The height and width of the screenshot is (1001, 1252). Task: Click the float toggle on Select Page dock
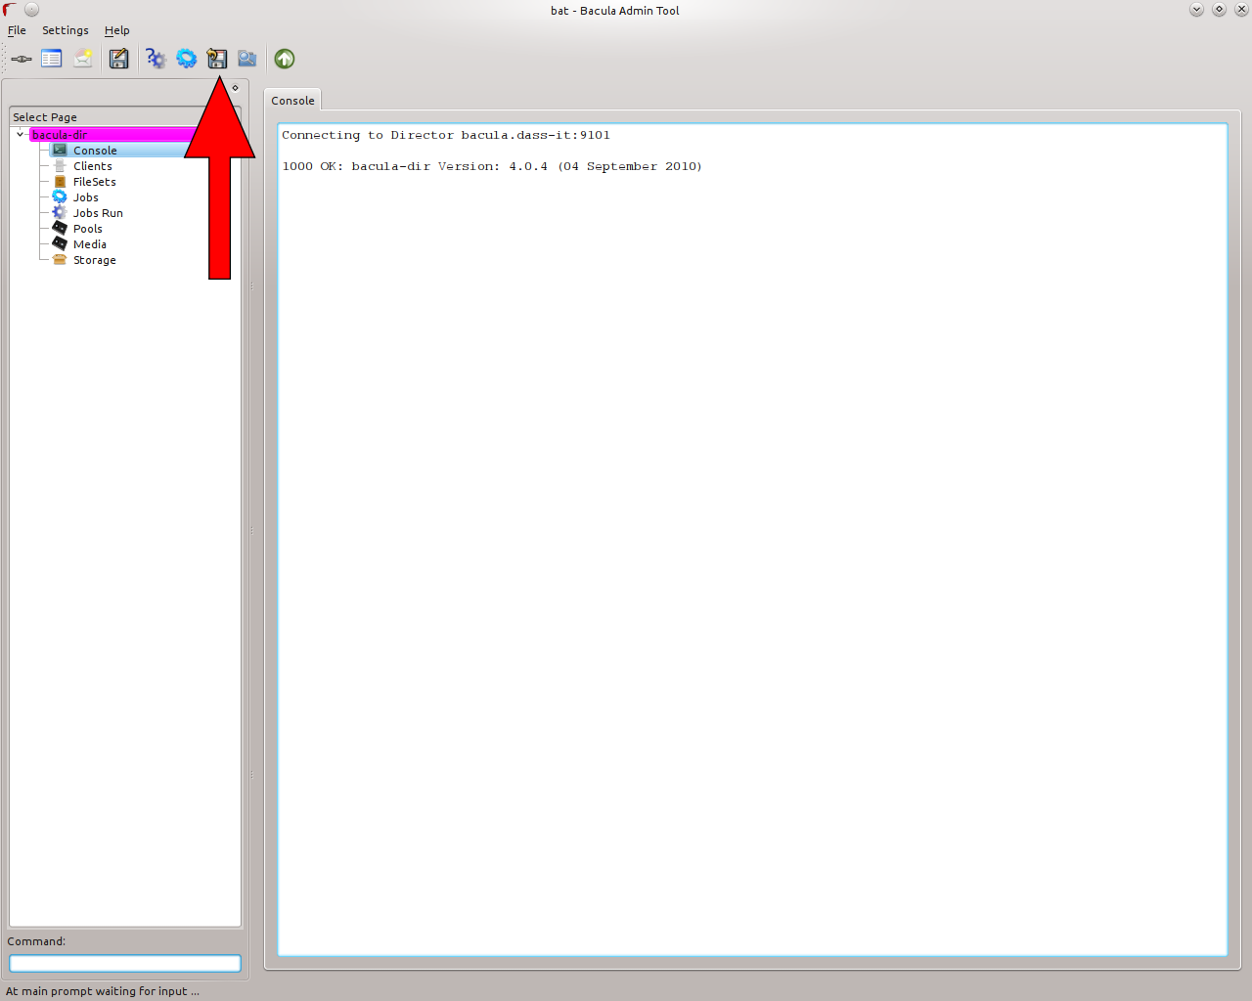click(235, 88)
